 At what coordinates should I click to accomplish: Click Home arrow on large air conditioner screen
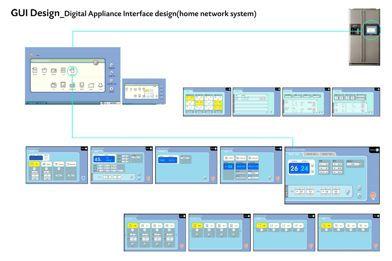tap(377, 150)
